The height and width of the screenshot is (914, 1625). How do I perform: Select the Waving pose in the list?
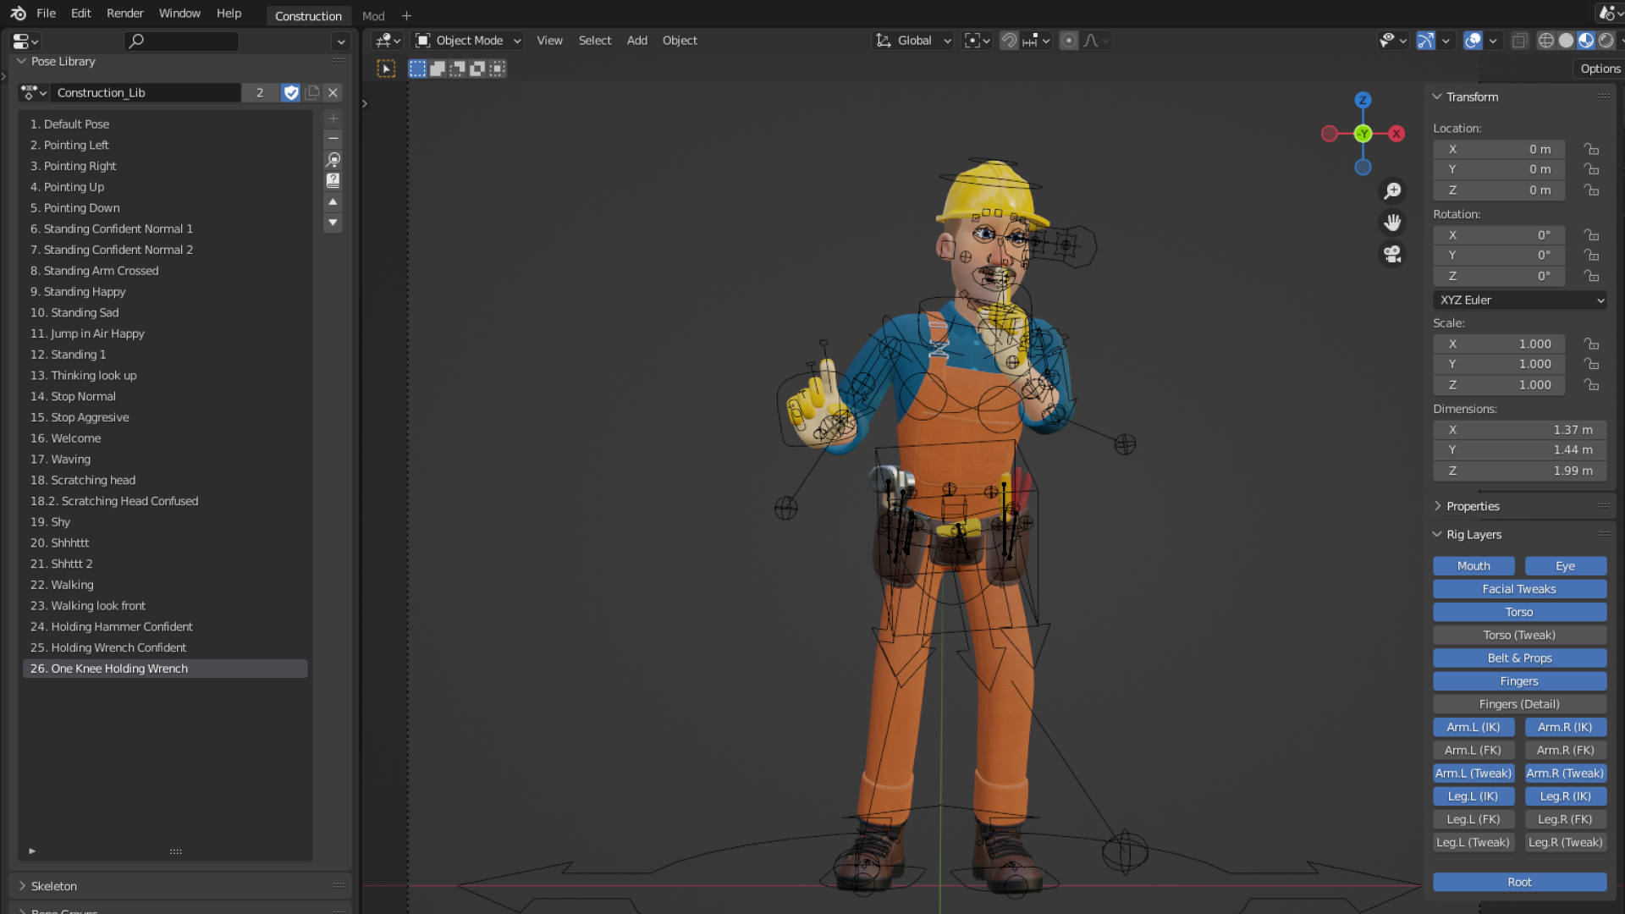[70, 460]
